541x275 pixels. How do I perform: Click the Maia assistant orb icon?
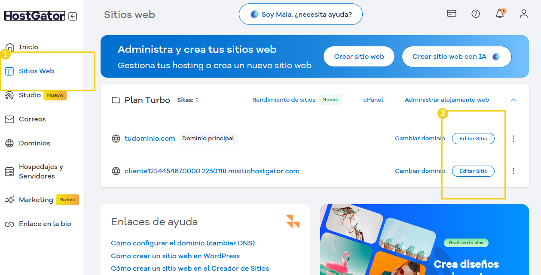click(254, 15)
